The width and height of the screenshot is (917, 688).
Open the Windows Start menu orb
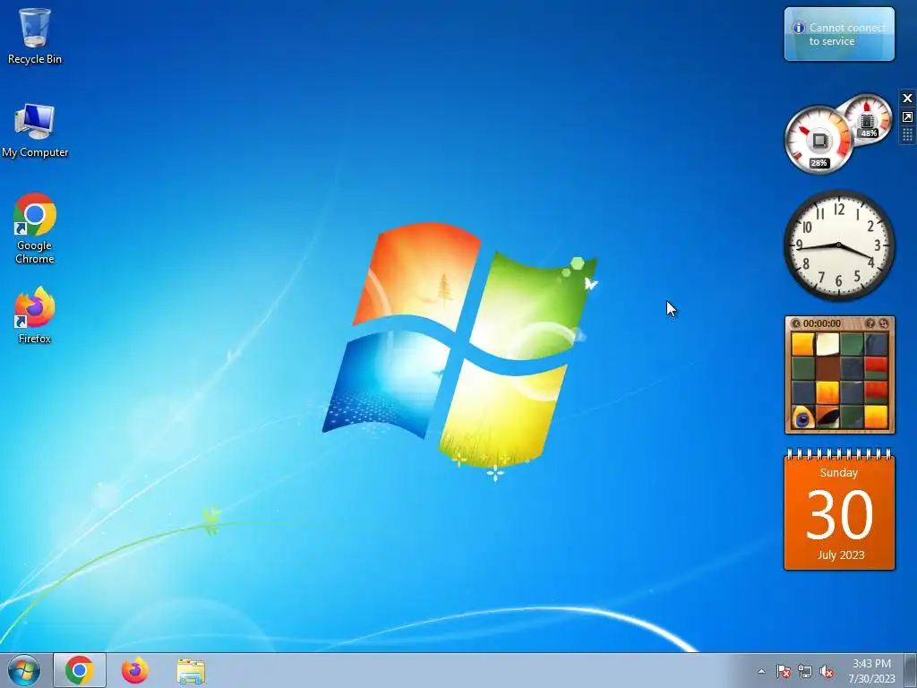click(x=24, y=670)
